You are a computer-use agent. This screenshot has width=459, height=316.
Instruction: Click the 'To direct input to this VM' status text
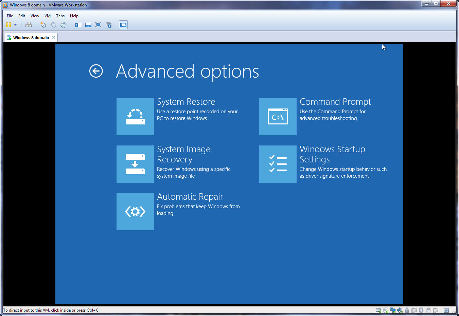[x=51, y=310]
